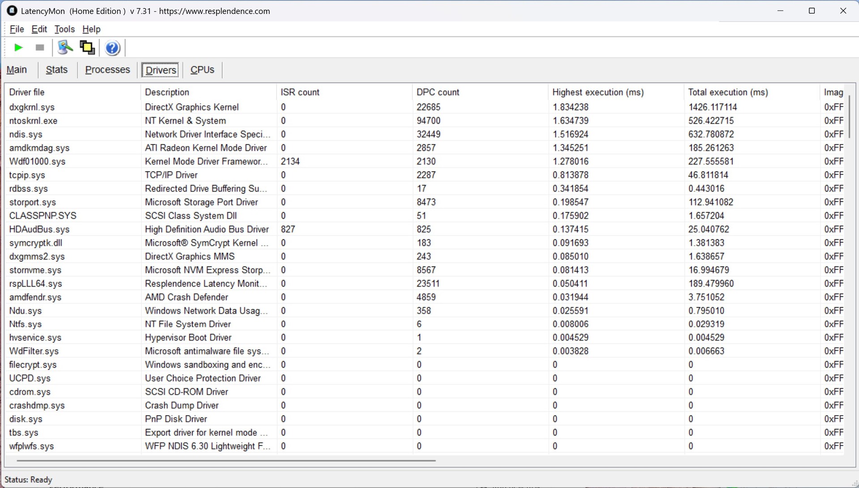Click the overlapping squares toolbar icon

pyautogui.click(x=87, y=47)
